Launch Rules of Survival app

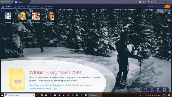pos(36,16)
